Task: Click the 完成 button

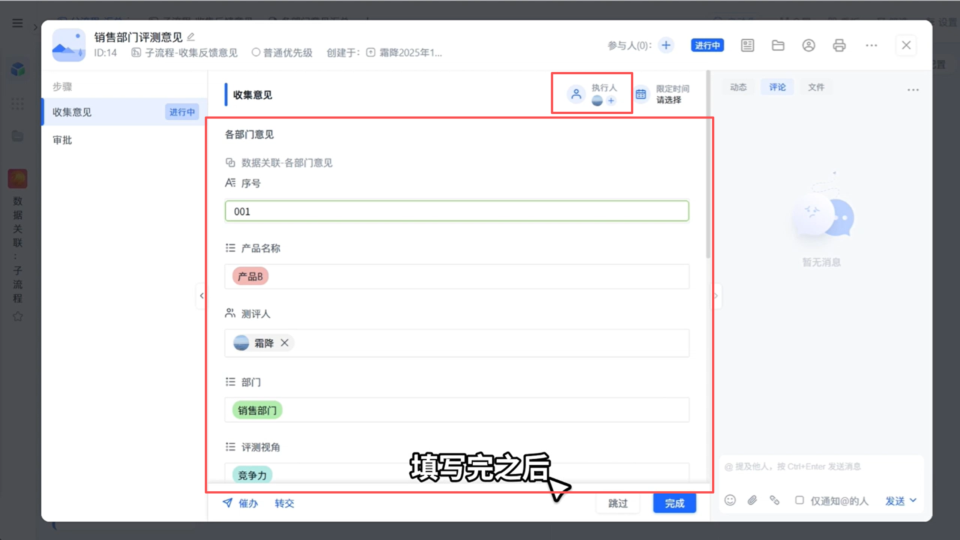Action: click(674, 503)
